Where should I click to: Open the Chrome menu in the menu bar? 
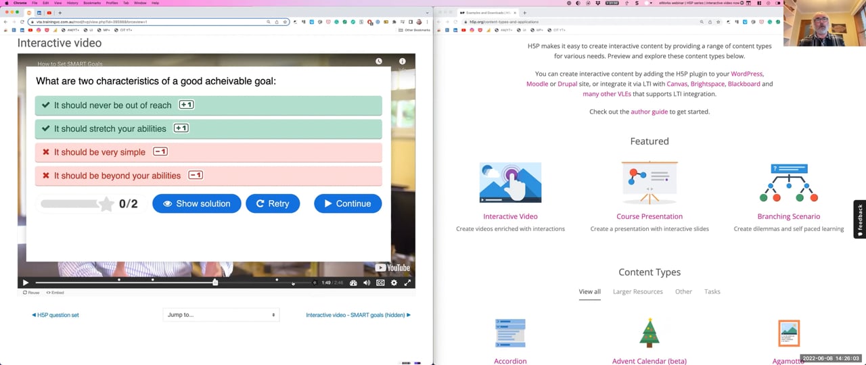pyautogui.click(x=20, y=3)
